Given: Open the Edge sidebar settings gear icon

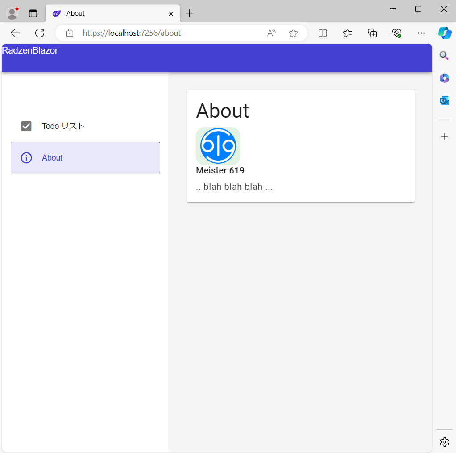Looking at the screenshot, I should (444, 442).
